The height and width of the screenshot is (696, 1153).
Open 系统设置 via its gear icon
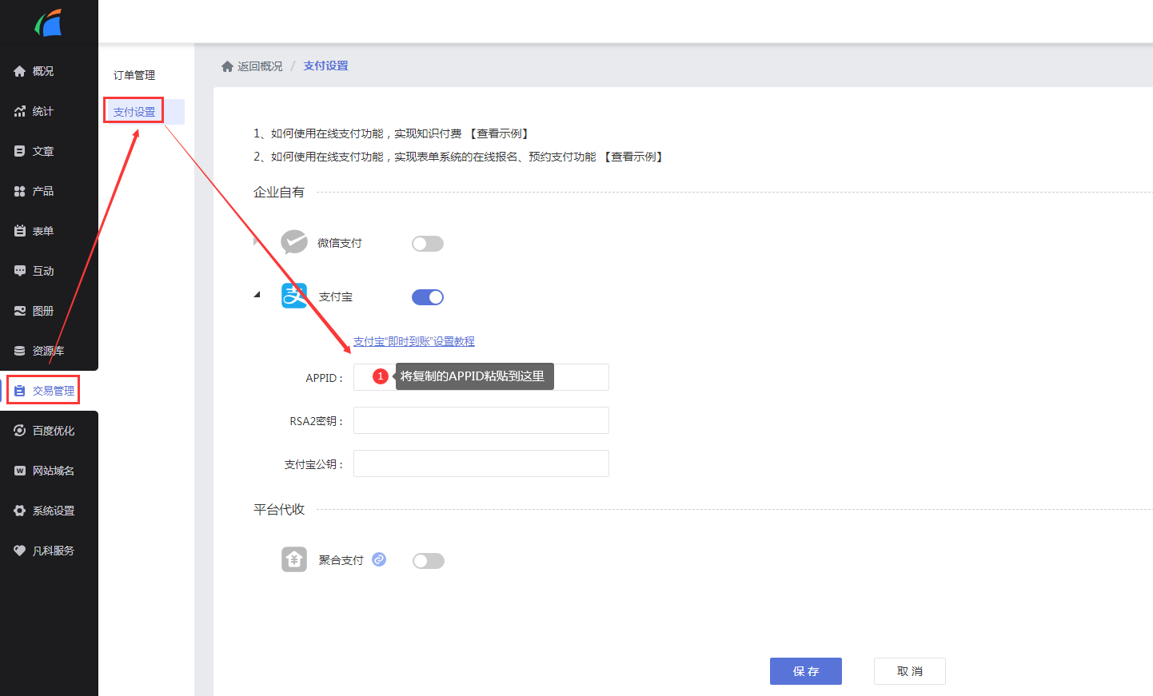[x=20, y=511]
